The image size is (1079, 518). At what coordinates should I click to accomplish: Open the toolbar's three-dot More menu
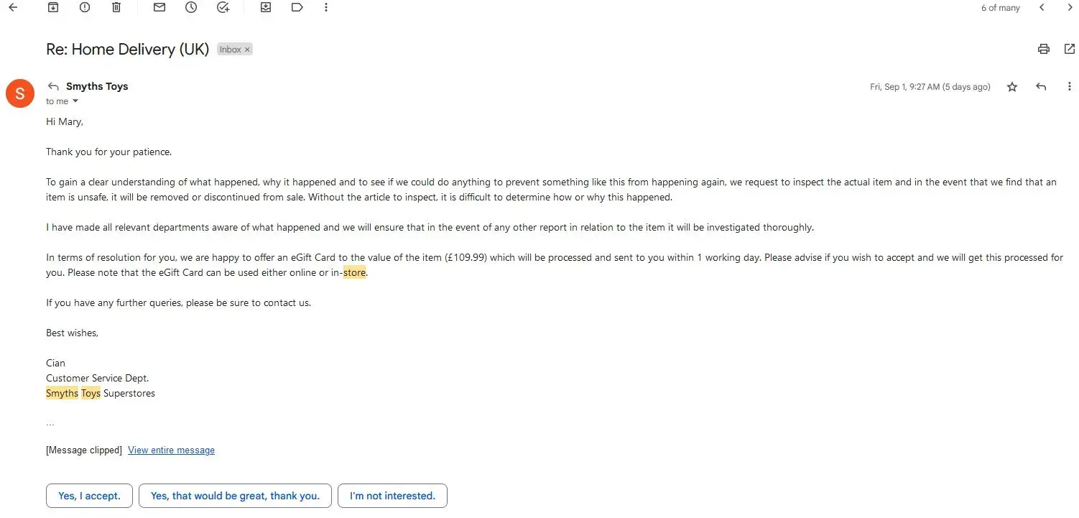click(x=326, y=8)
